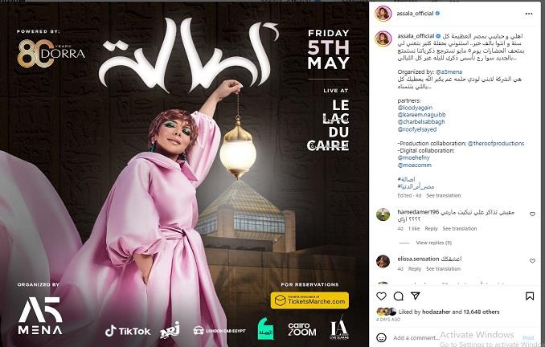This screenshot has height=347, width=545.
Task: Expand View replies (9) under hamedamer196
Action: click(x=433, y=243)
